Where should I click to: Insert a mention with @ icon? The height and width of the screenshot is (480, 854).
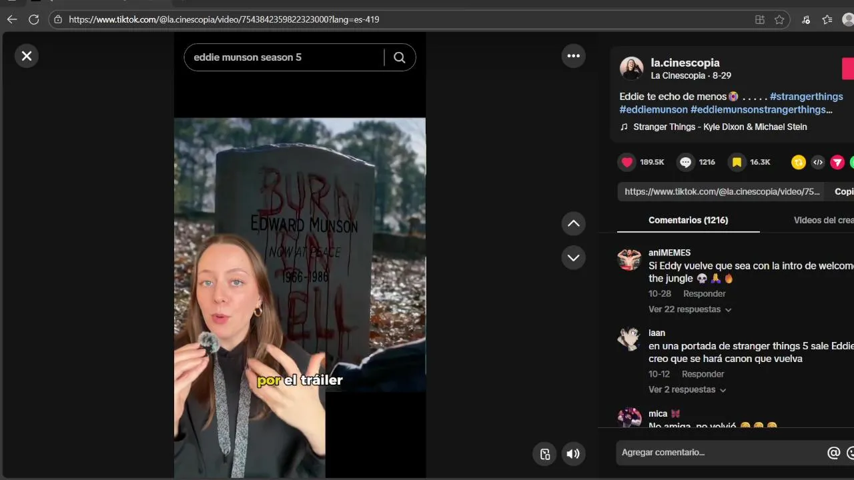833,453
